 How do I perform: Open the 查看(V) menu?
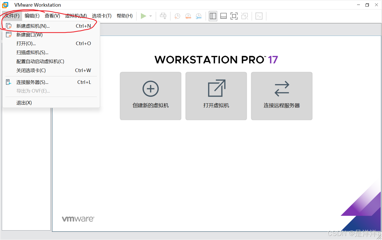point(52,16)
